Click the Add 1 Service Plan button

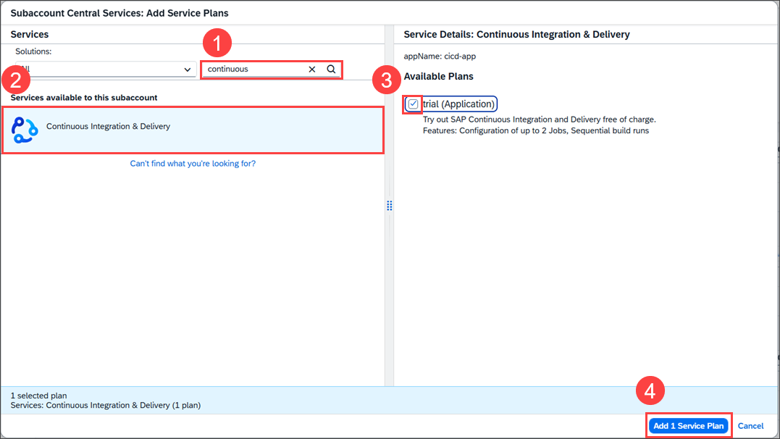coord(689,426)
